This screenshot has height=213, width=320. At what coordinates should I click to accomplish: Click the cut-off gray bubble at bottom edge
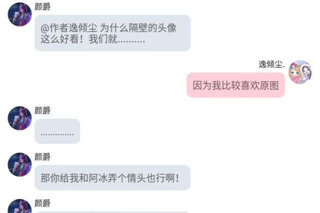pos(112,212)
